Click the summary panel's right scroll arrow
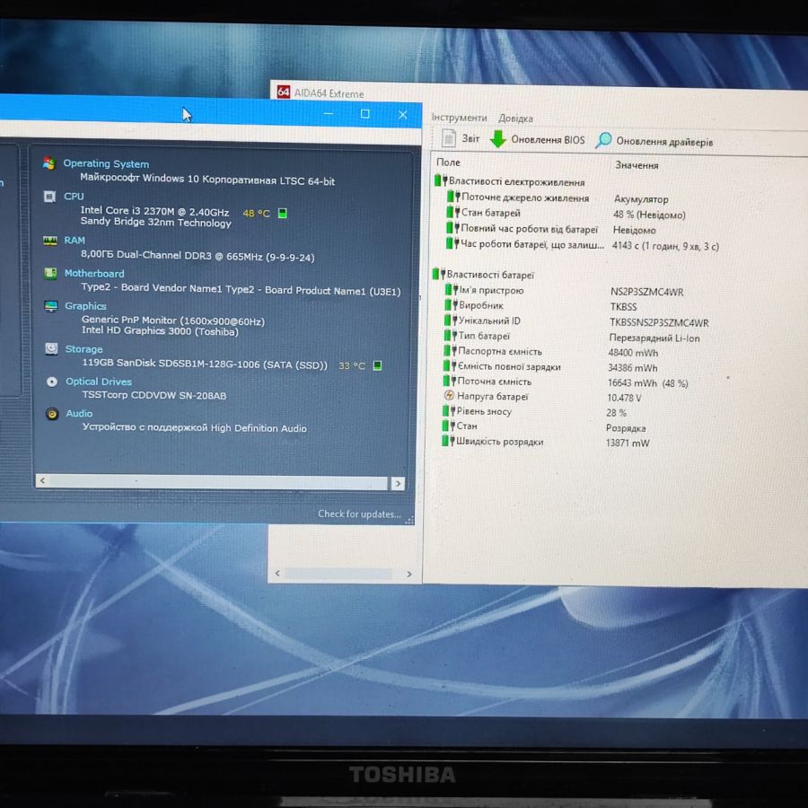Image resolution: width=808 pixels, height=808 pixels. (398, 483)
